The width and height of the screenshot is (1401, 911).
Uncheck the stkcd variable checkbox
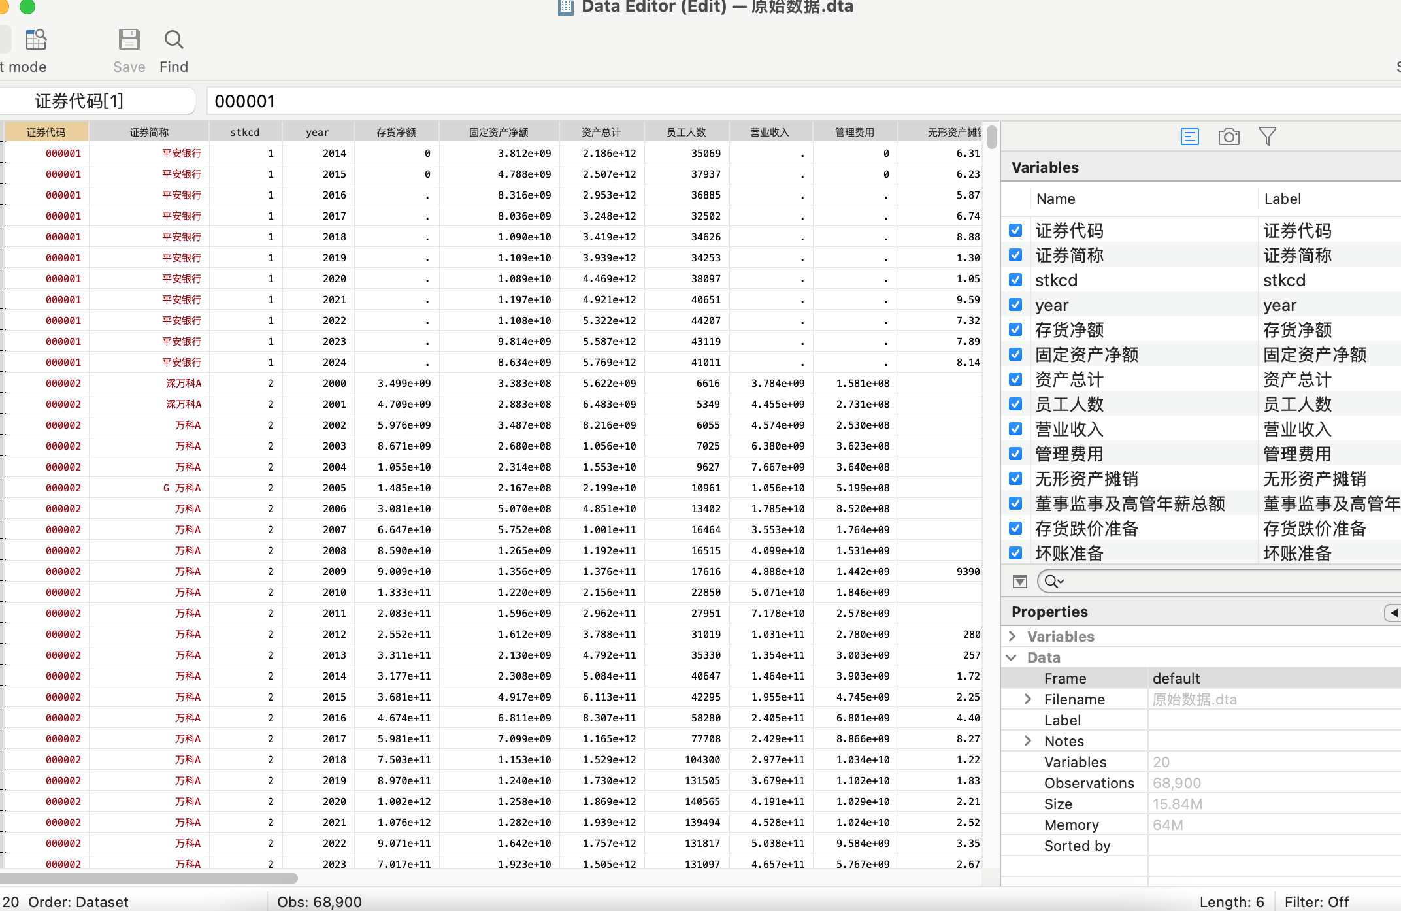[1015, 280]
